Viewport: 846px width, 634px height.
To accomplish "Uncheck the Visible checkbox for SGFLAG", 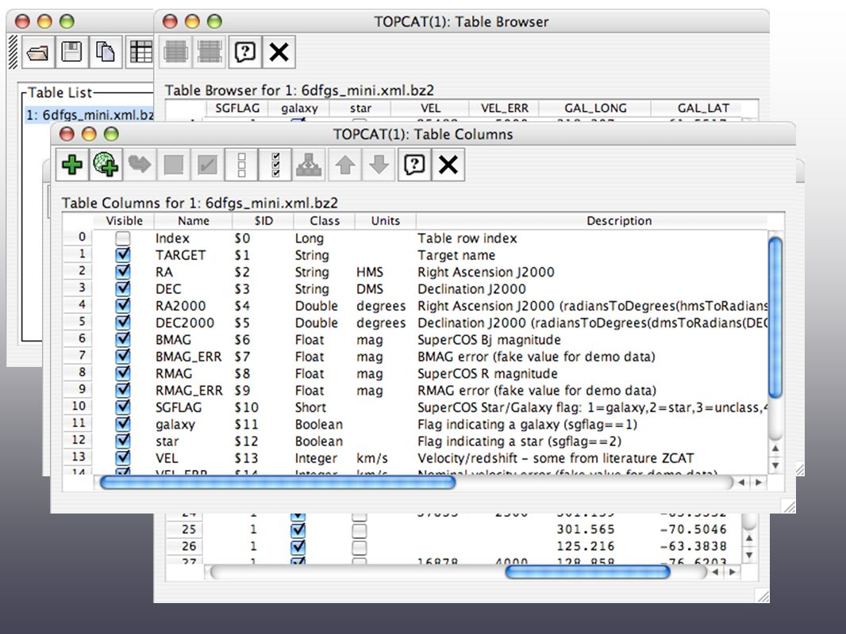I will click(x=123, y=407).
